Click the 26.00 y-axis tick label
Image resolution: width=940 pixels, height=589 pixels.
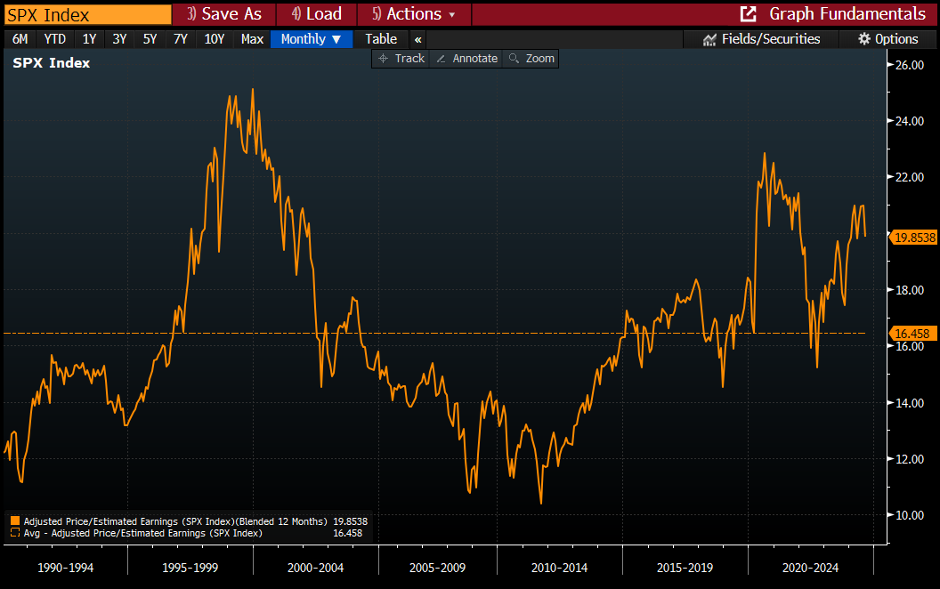[x=910, y=65]
